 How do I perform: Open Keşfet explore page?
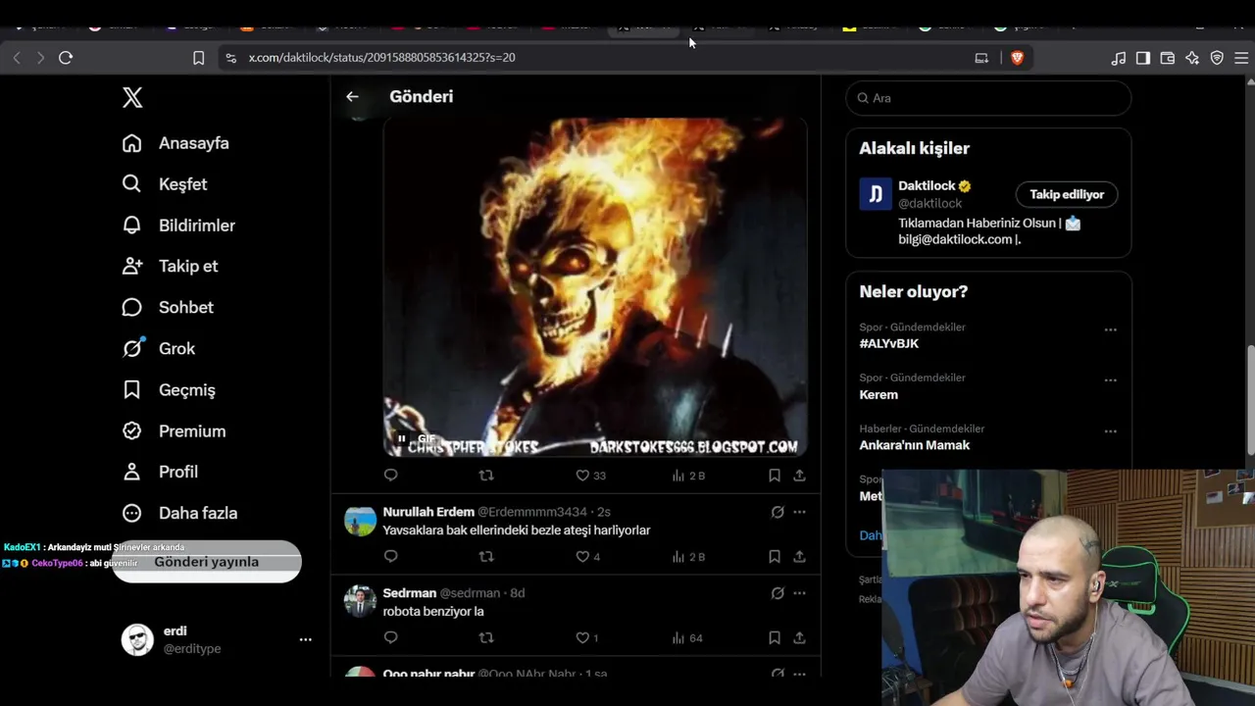[x=165, y=184]
